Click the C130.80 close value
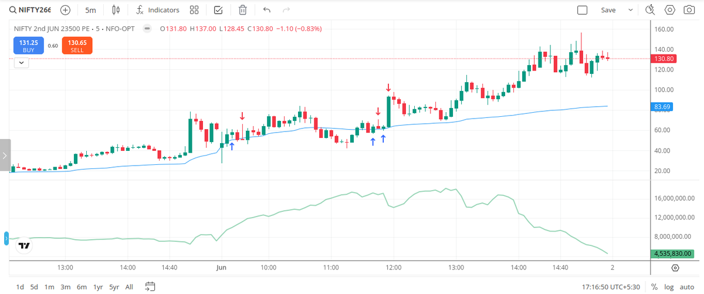The width and height of the screenshot is (704, 294). pos(262,28)
